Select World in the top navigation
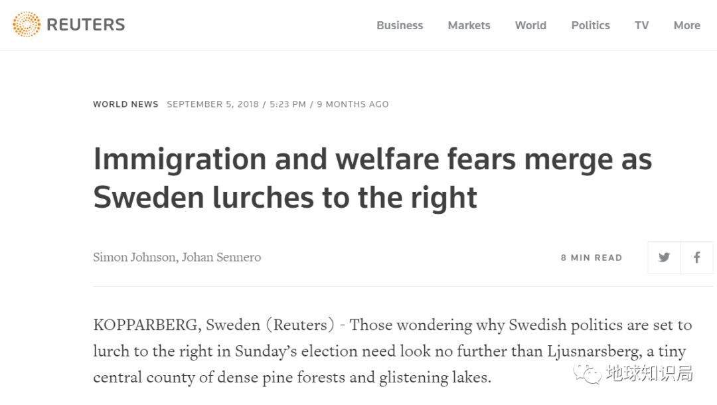Viewport: 717px width, 405px height. (530, 25)
